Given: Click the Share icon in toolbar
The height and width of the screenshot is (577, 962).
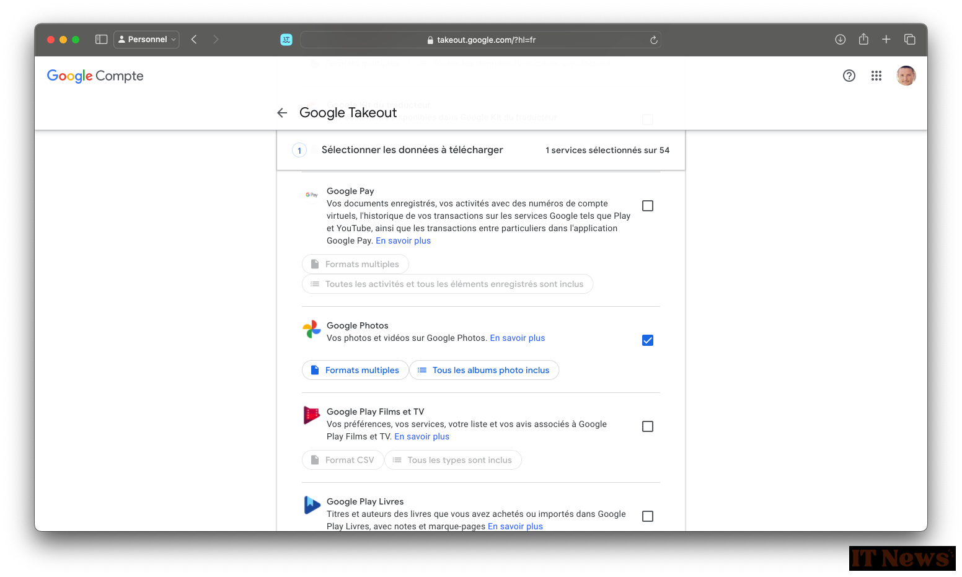Looking at the screenshot, I should coord(863,39).
